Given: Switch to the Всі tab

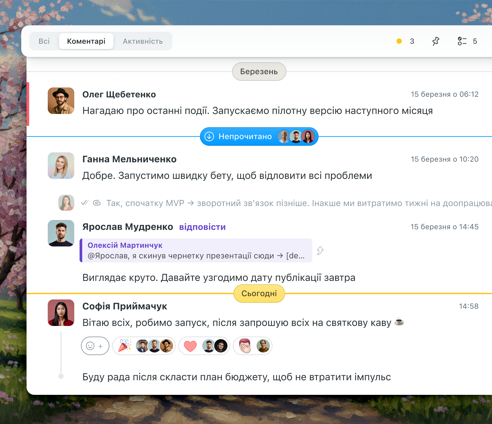Looking at the screenshot, I should [44, 41].
